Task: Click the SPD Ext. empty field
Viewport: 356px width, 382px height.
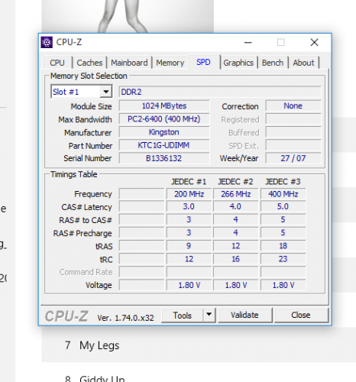Action: coord(293,145)
